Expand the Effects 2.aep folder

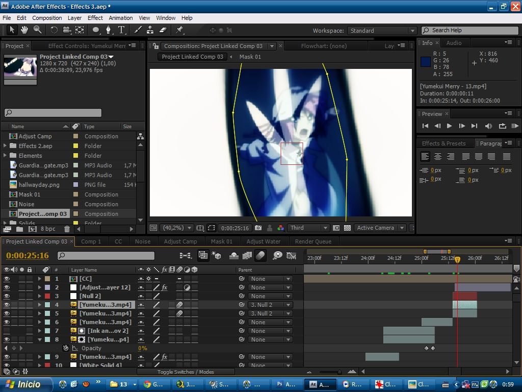click(5, 145)
